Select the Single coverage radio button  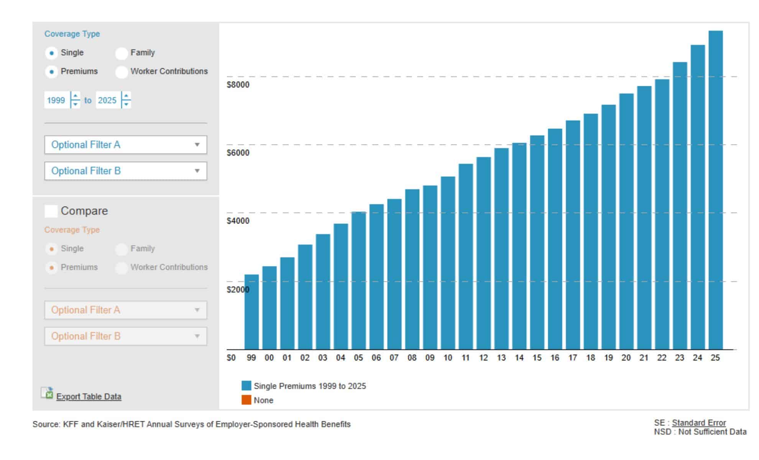point(51,53)
